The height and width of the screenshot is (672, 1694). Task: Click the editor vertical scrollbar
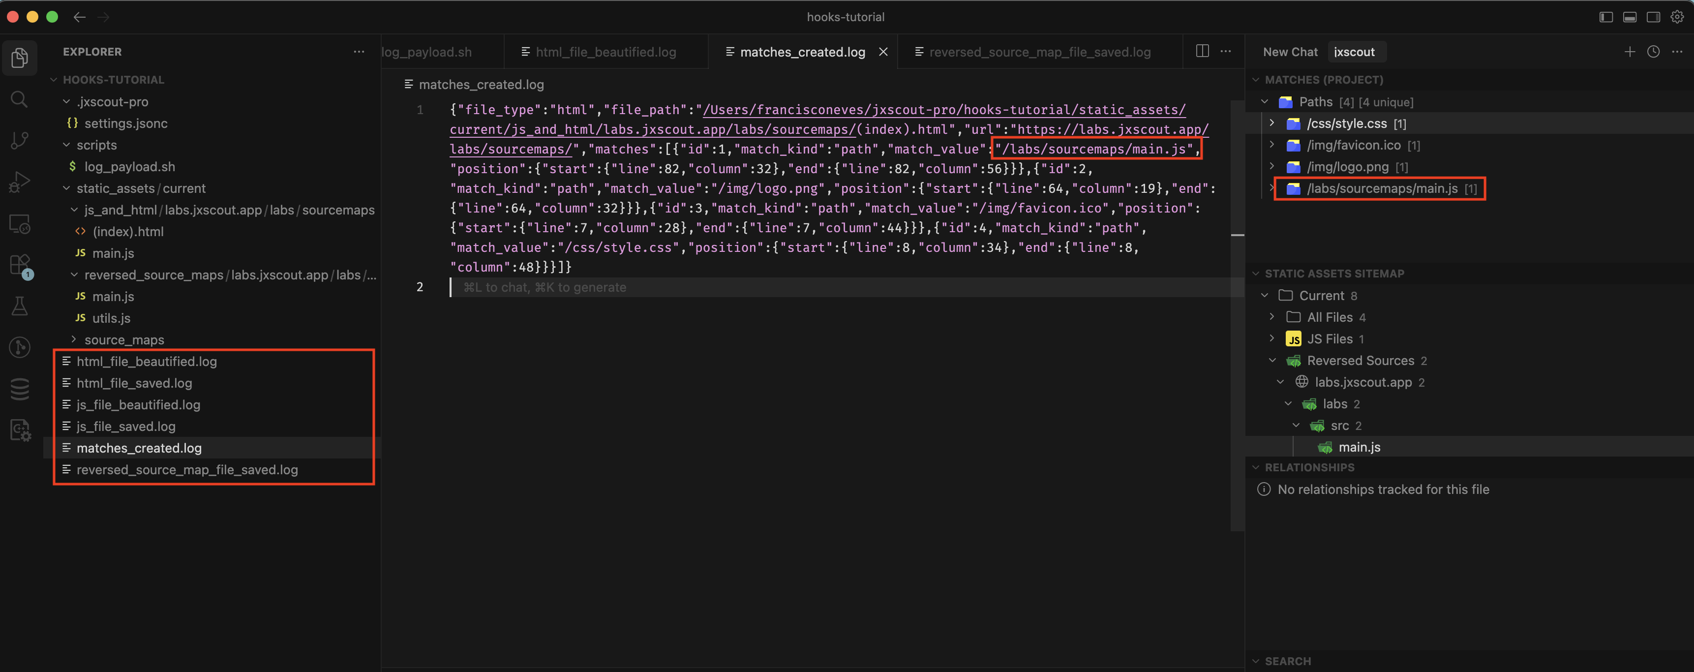pyautogui.click(x=1237, y=316)
